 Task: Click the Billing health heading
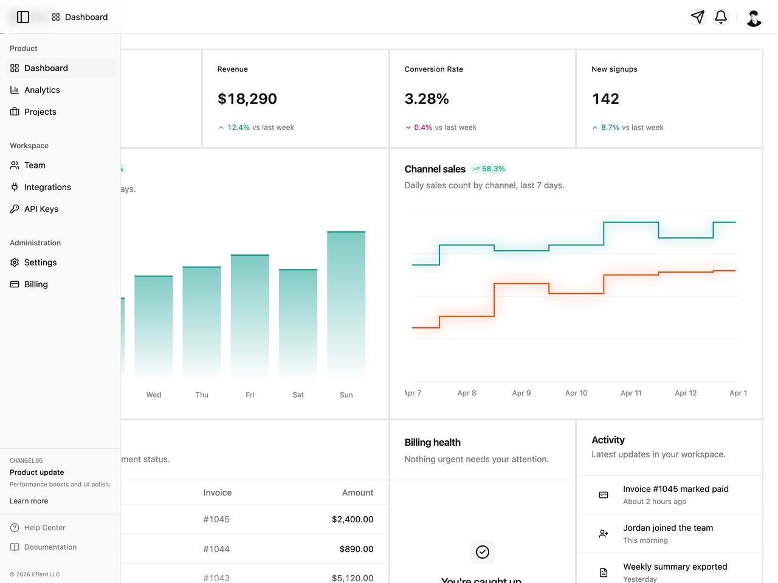433,442
